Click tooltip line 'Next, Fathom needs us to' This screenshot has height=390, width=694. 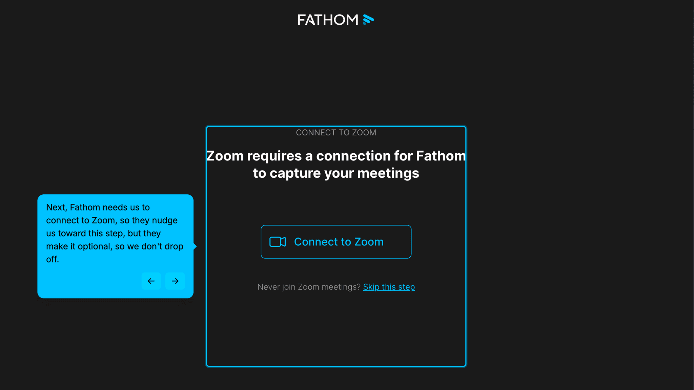coord(98,207)
